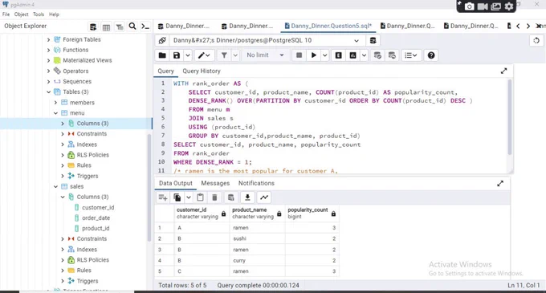Viewport: 546px width, 293px height.
Task: Switch to the Notifications tab
Action: [x=256, y=183]
